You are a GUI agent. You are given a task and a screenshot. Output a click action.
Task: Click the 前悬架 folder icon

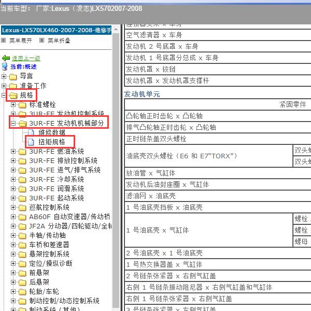point(22,273)
